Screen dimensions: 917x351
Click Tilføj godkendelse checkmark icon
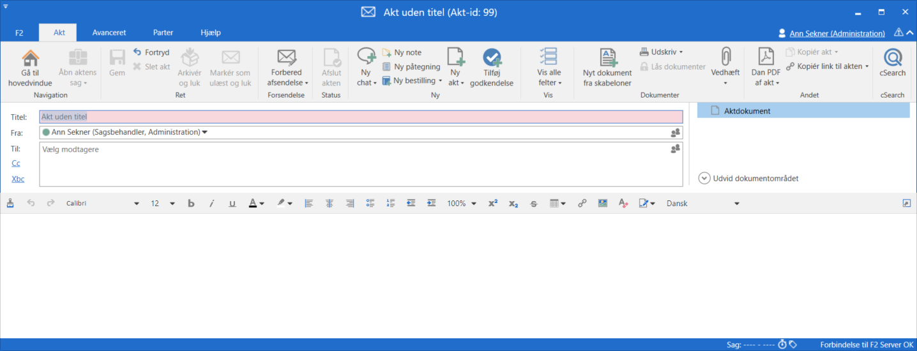[492, 59]
